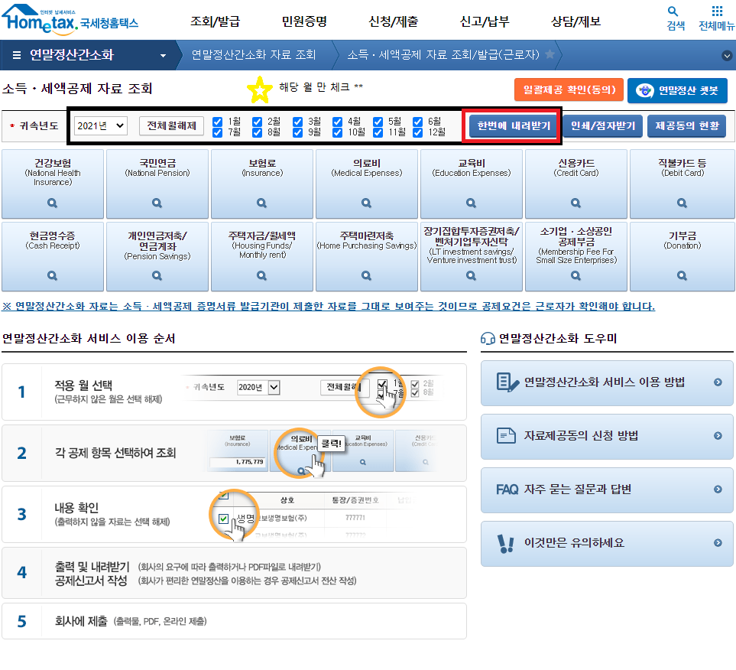Uncheck the 4월 checkbox
This screenshot has width=736, height=670.
click(338, 122)
